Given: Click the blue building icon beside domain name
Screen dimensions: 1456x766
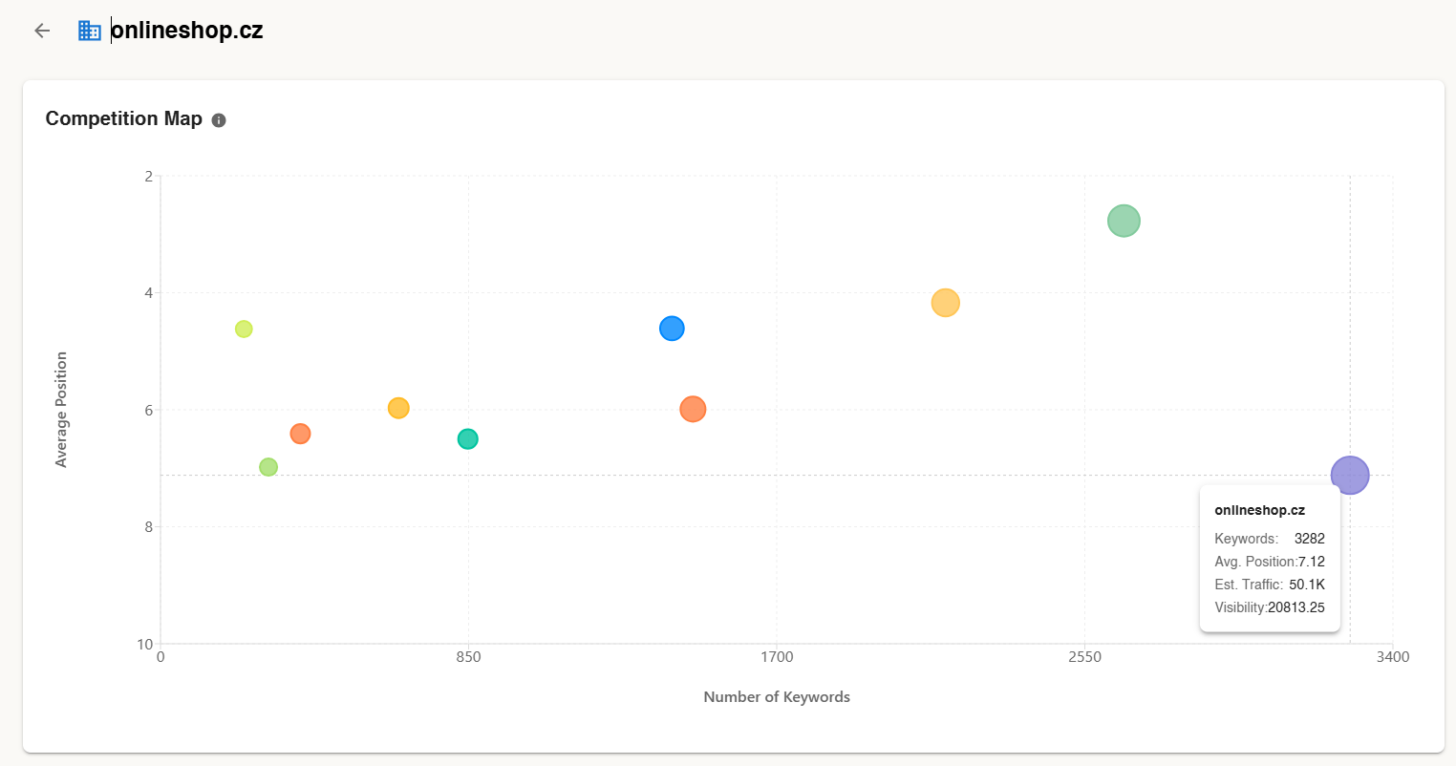Looking at the screenshot, I should click(90, 31).
